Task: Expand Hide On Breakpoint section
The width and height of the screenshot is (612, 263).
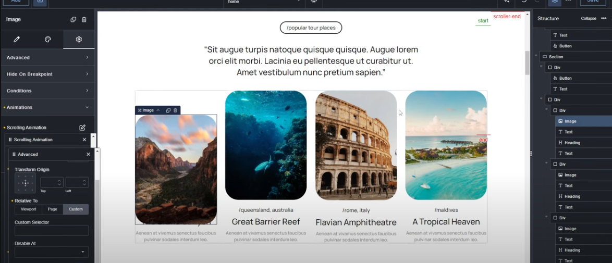Action: coord(47,74)
